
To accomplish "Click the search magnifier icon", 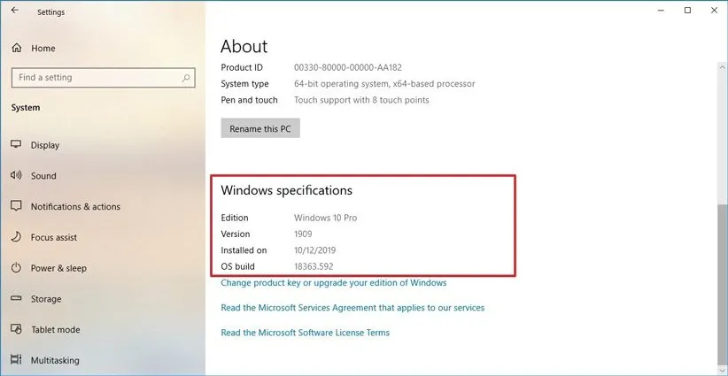I will coord(186,78).
